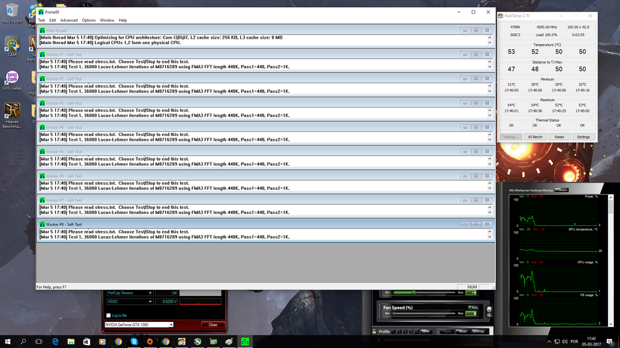Maximize the Worker #8 child window

476,224
